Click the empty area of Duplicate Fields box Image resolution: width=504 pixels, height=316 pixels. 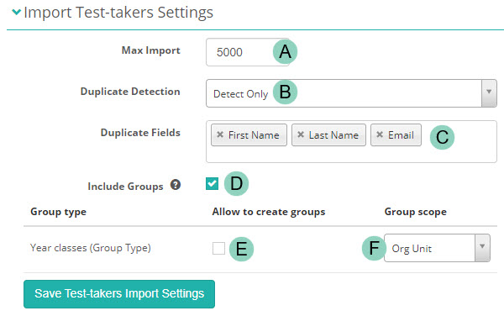[x=351, y=155]
